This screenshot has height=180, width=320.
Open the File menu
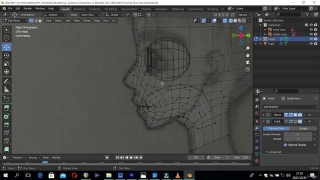pyautogui.click(x=10, y=8)
